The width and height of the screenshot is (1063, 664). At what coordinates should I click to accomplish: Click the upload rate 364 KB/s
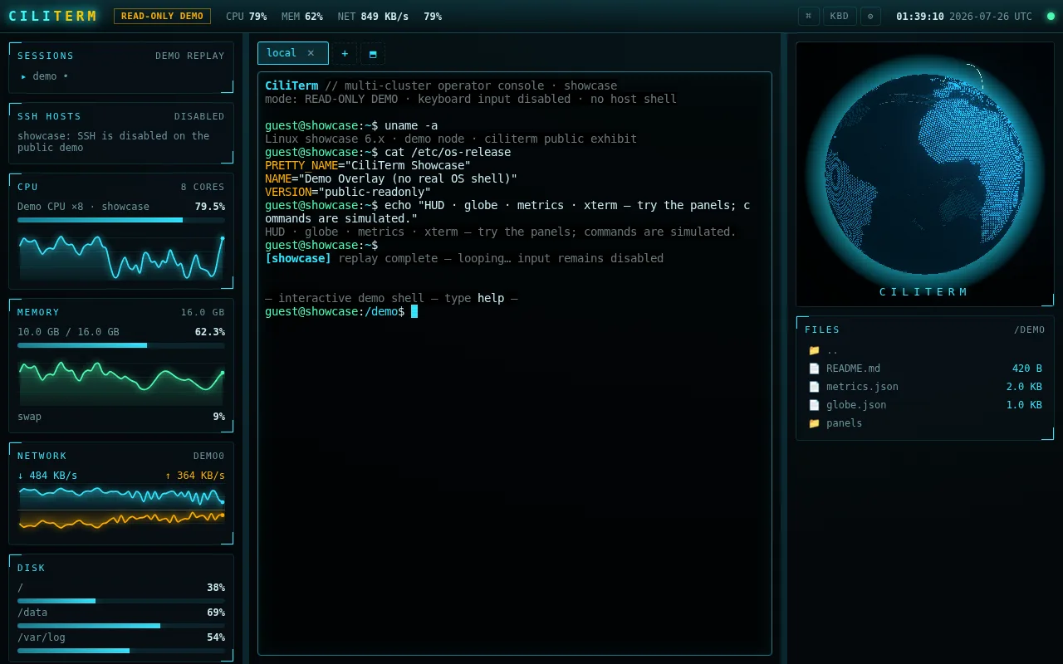pyautogui.click(x=195, y=476)
